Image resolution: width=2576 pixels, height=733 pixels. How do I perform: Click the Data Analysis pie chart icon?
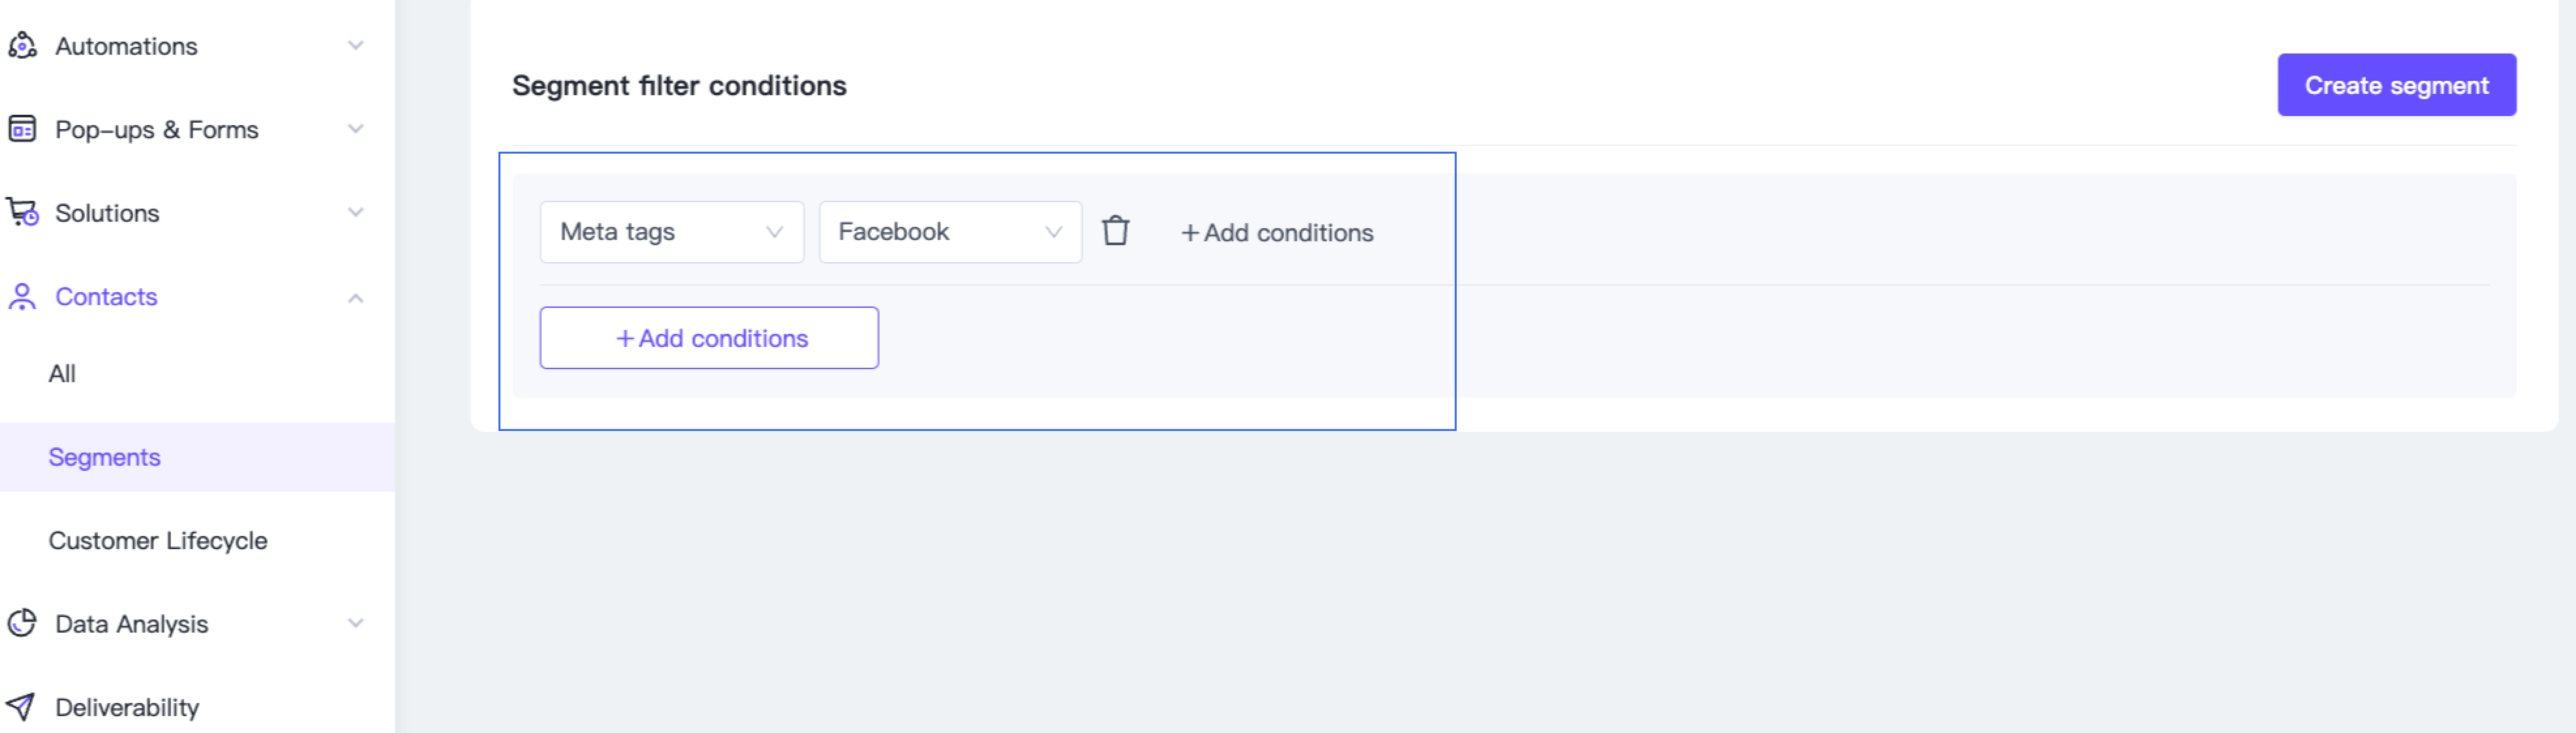22,623
